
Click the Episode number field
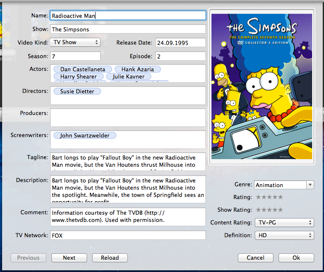180,56
